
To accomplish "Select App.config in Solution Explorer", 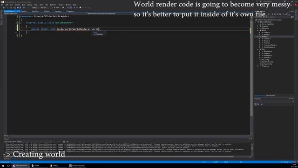I will [265, 60].
